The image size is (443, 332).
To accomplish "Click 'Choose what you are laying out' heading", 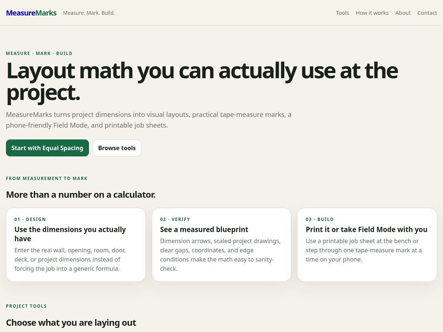I will pyautogui.click(x=71, y=323).
